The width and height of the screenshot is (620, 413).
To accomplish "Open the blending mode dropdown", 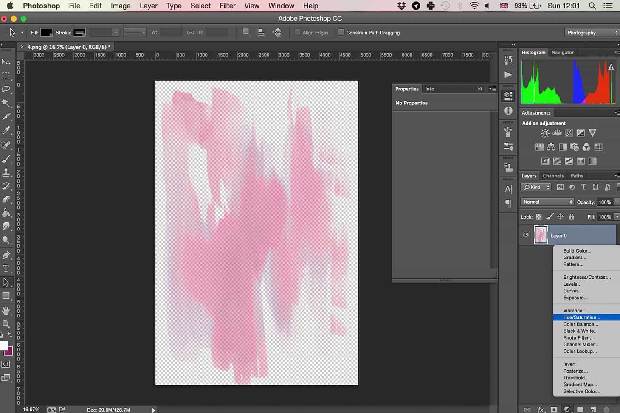I will tap(547, 202).
